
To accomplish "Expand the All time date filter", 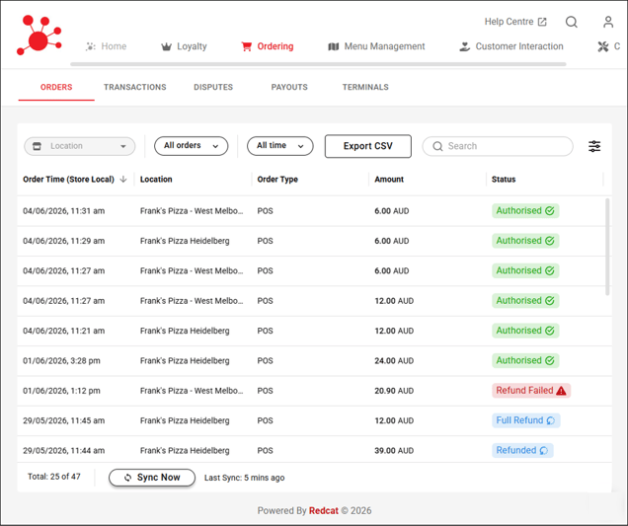I will (280, 146).
